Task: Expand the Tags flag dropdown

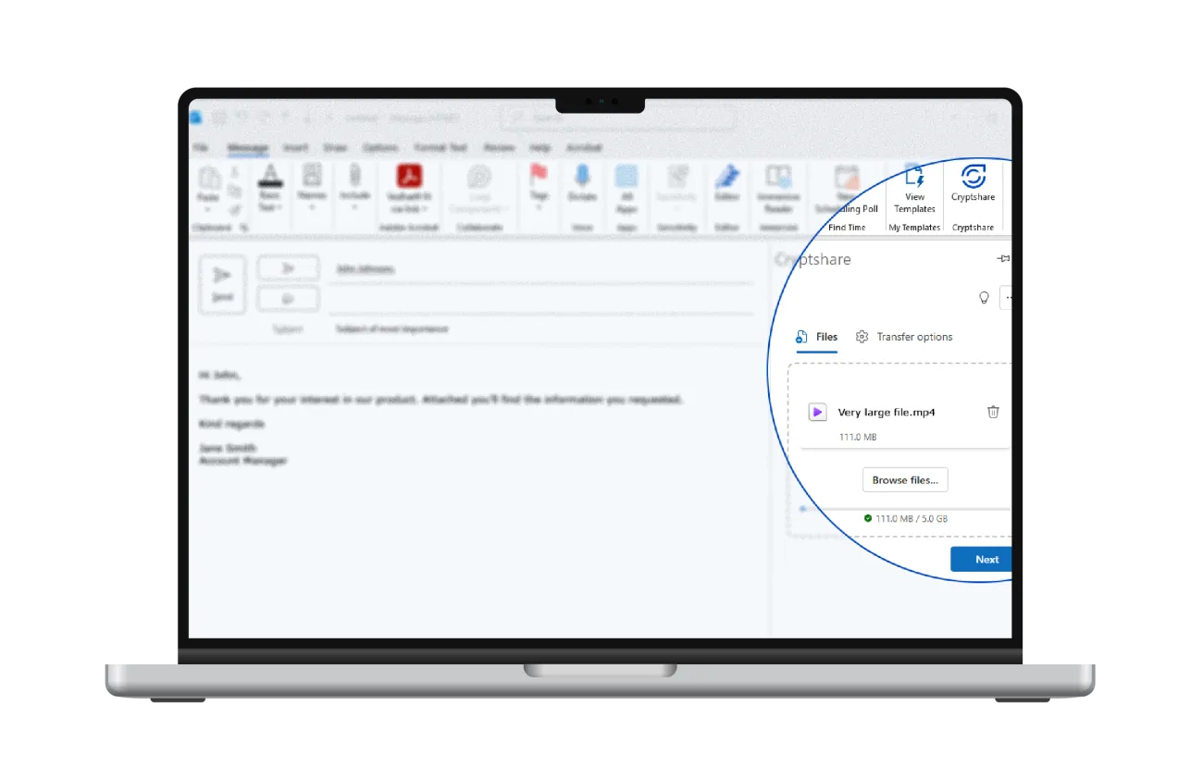Action: point(539,207)
